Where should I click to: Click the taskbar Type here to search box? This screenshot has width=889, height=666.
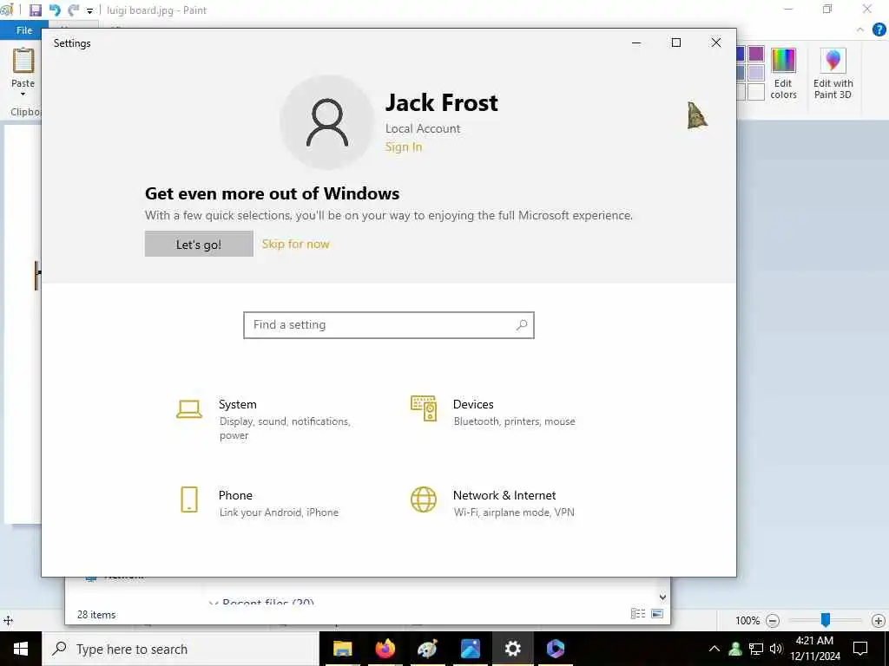pyautogui.click(x=181, y=649)
